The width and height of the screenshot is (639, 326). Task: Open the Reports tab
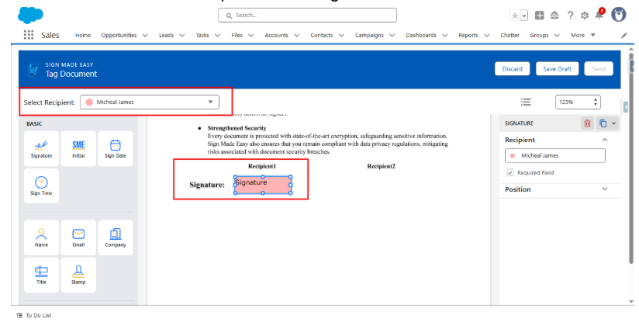(x=468, y=35)
